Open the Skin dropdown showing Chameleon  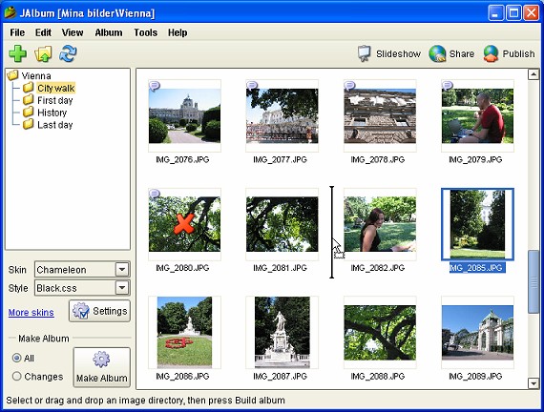82,270
